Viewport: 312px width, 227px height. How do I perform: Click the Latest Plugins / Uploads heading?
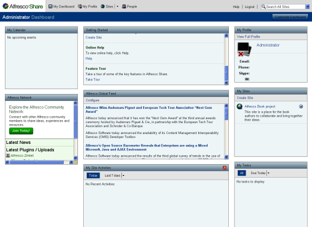[x=30, y=150]
